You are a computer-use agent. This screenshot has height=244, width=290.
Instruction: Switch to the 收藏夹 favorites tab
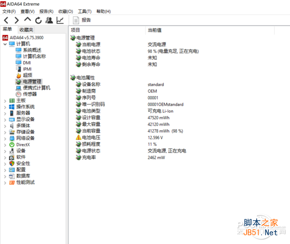click(x=26, y=29)
